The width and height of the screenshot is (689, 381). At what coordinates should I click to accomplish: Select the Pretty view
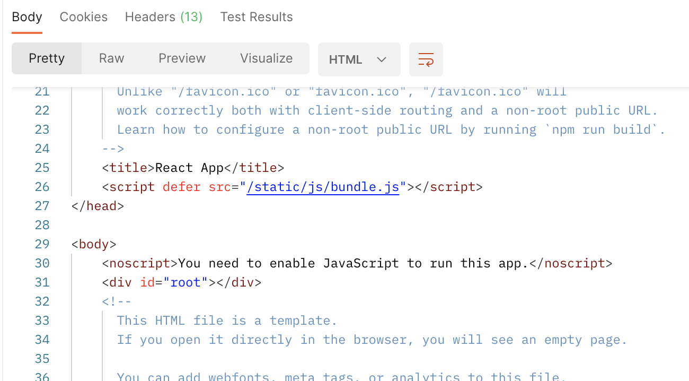click(47, 58)
